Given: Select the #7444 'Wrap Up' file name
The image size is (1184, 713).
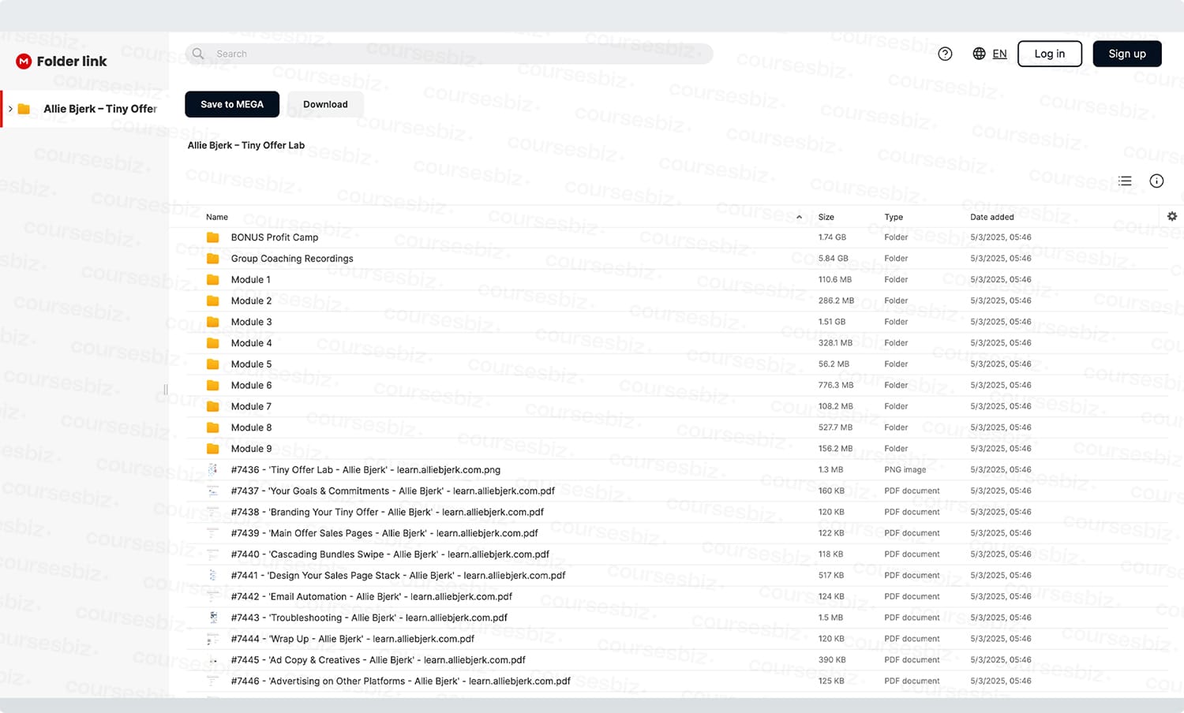Looking at the screenshot, I should (x=353, y=639).
